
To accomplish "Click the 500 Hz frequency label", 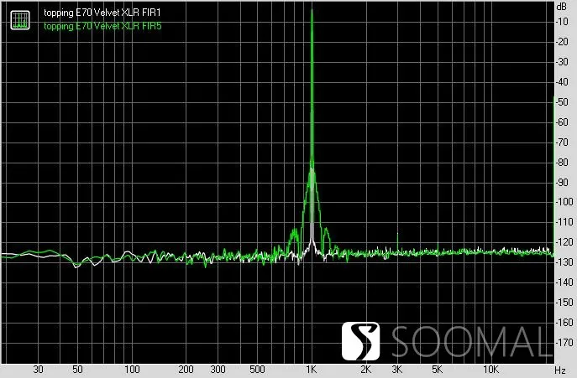I will coord(257,370).
